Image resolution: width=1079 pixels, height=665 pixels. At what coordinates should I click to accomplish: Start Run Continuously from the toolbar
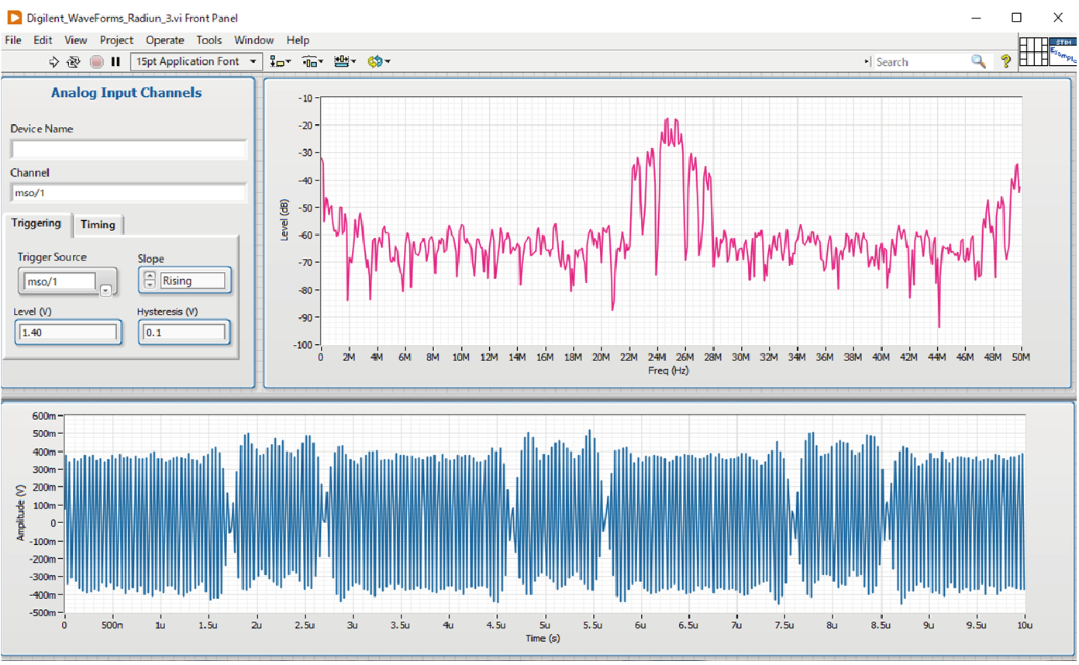pyautogui.click(x=74, y=62)
